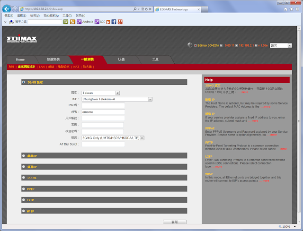Screen dimensions: 303x231
Task: Open the country dropdown showing Taiwan
Action: coord(101,93)
